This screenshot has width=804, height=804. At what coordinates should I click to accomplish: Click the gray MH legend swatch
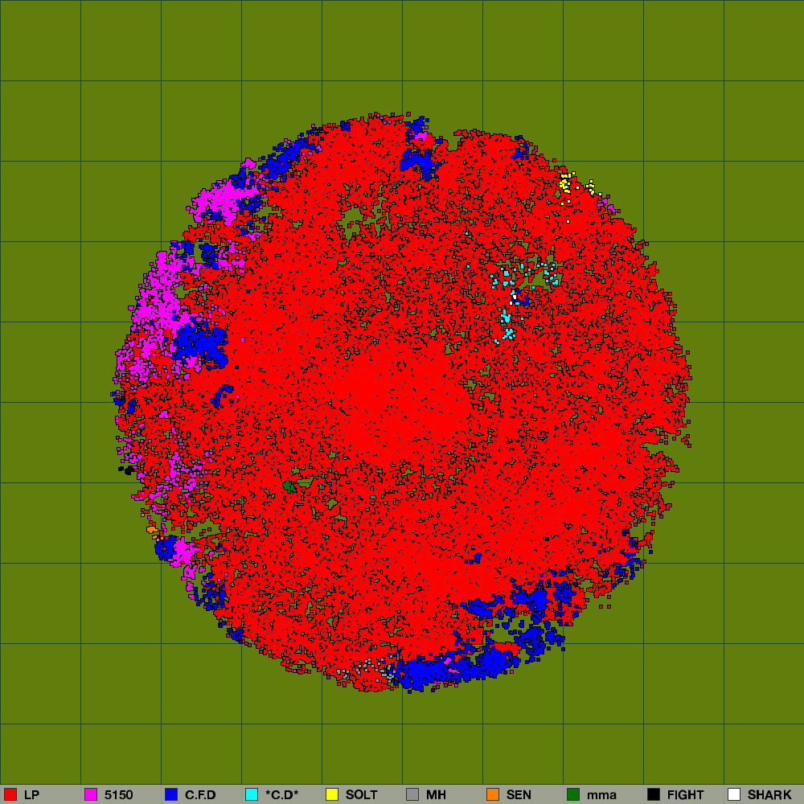tap(412, 794)
